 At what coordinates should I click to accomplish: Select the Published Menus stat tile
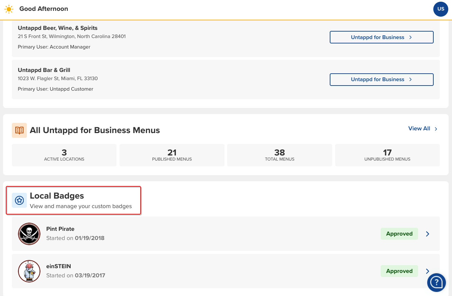pos(172,155)
